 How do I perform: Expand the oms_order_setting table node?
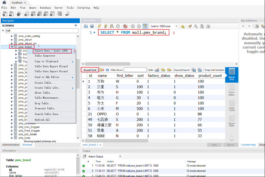coord(12,36)
